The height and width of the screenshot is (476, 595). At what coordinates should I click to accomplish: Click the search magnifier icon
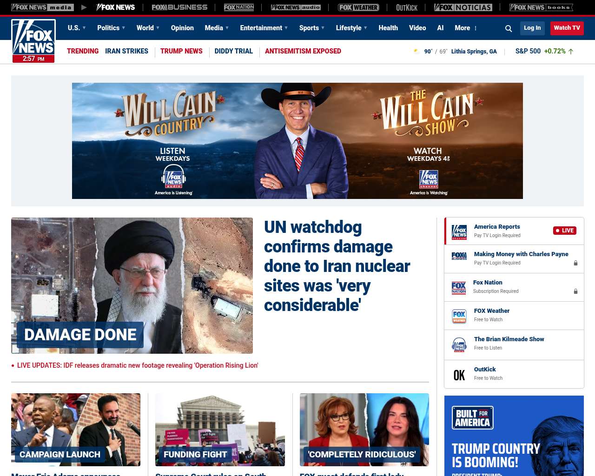coord(509,28)
